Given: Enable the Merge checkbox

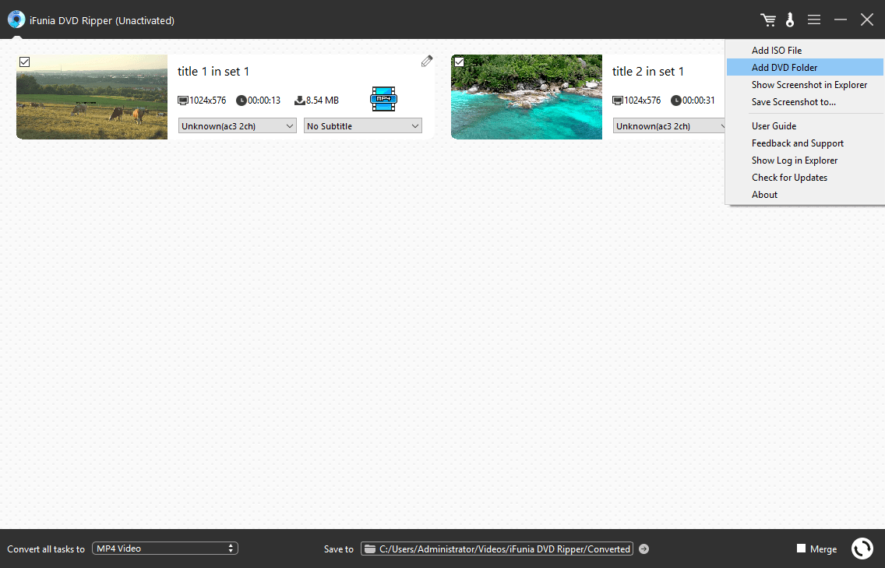Looking at the screenshot, I should tap(801, 549).
